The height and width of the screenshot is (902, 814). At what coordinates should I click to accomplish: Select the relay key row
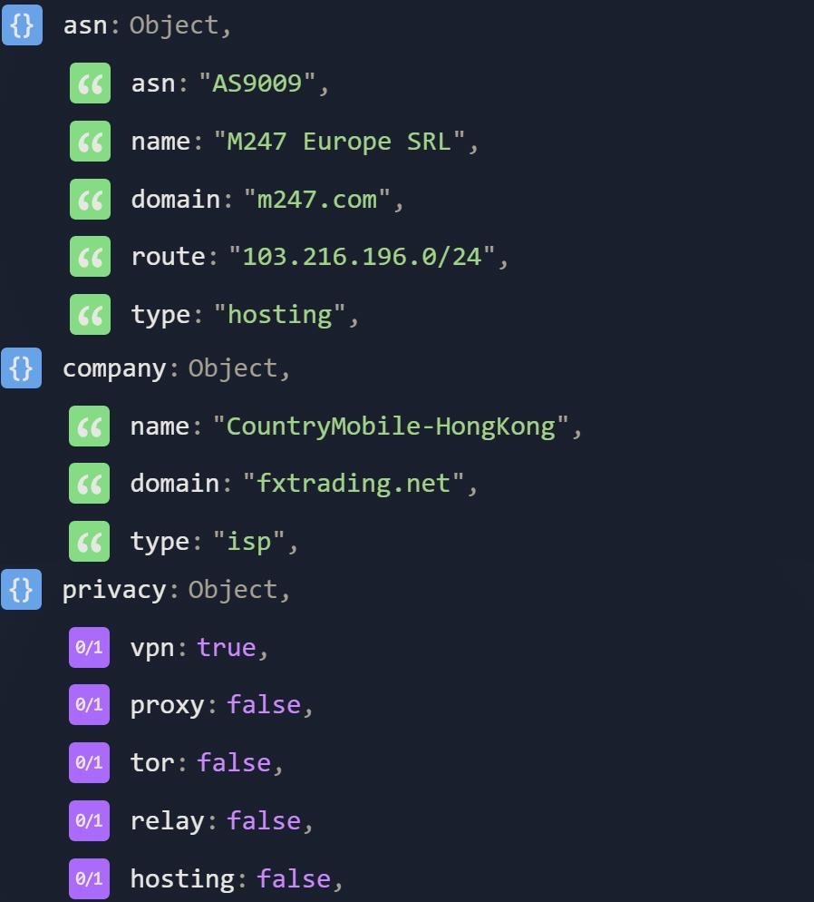click(x=168, y=820)
